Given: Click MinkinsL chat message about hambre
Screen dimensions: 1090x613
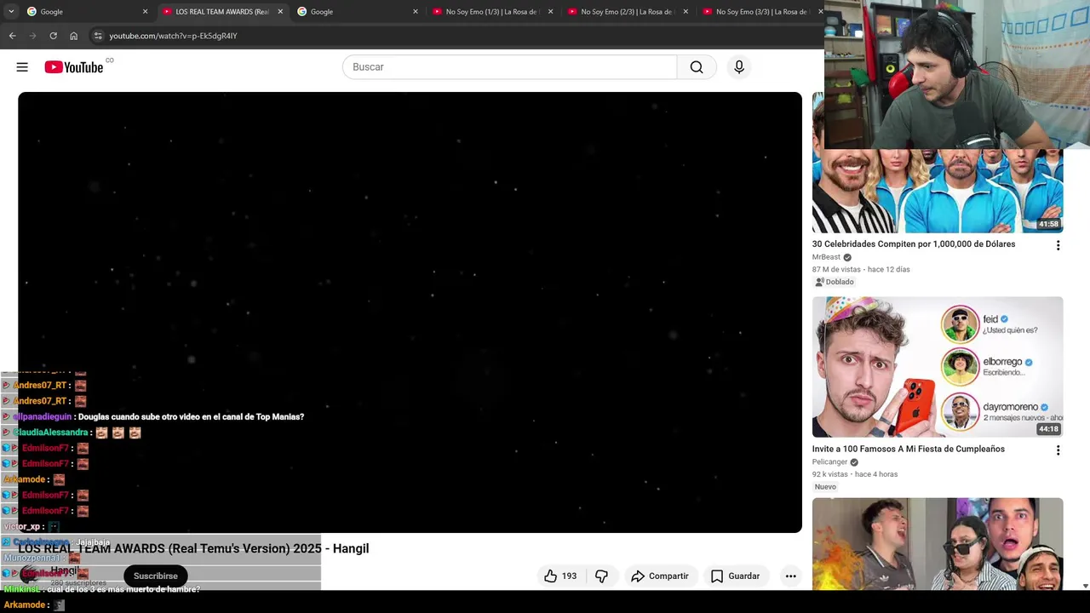Looking at the screenshot, I should 123,589.
